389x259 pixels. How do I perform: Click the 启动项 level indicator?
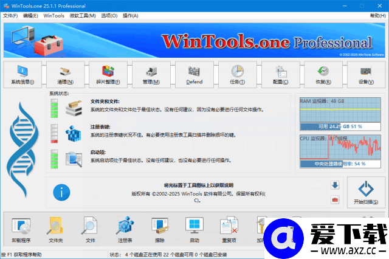(x=54, y=159)
